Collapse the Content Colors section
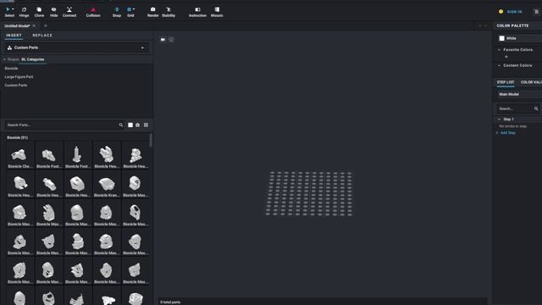This screenshot has height=305, width=542. [x=499, y=65]
